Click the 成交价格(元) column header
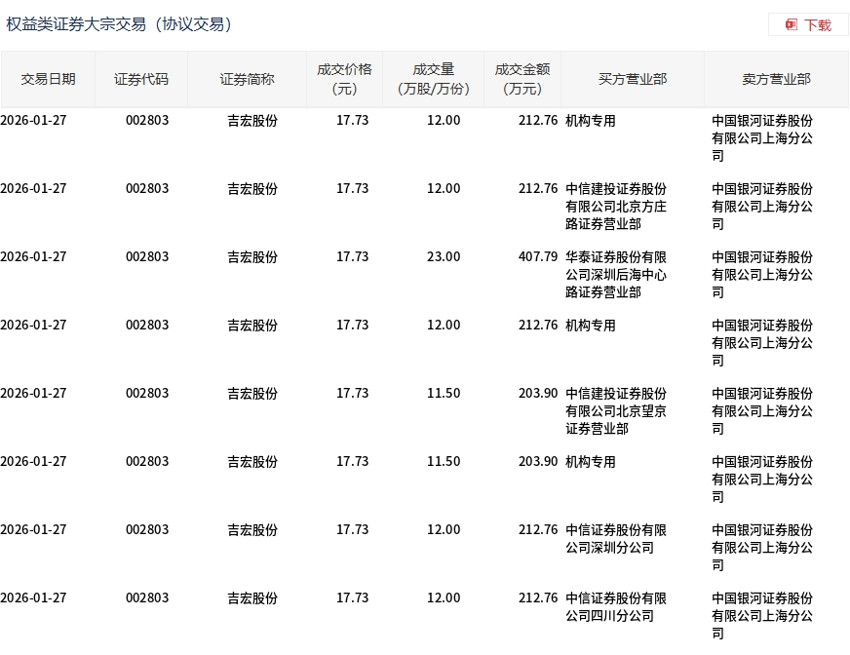Viewport: 850px width, 655px height. (x=344, y=79)
